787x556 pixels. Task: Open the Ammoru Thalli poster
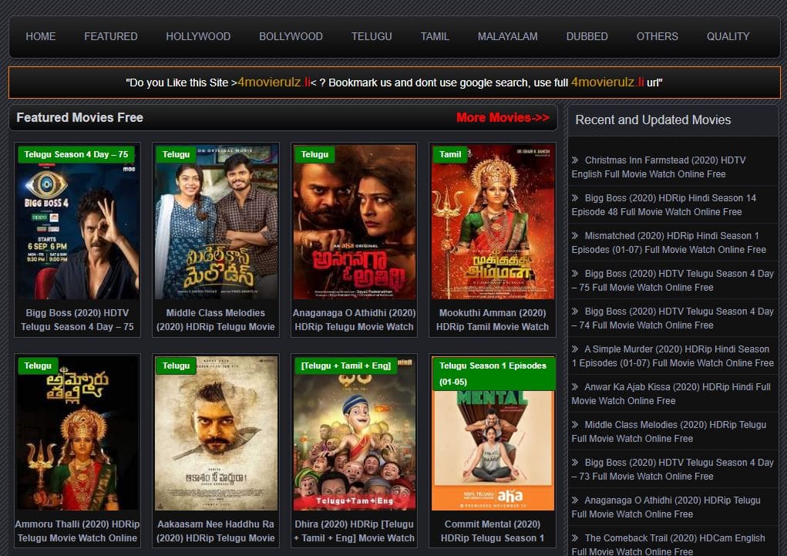pos(77,433)
